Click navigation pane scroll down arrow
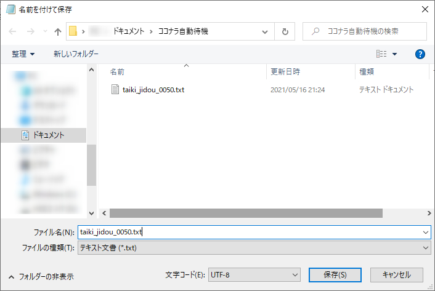The image size is (435, 291). 92,213
